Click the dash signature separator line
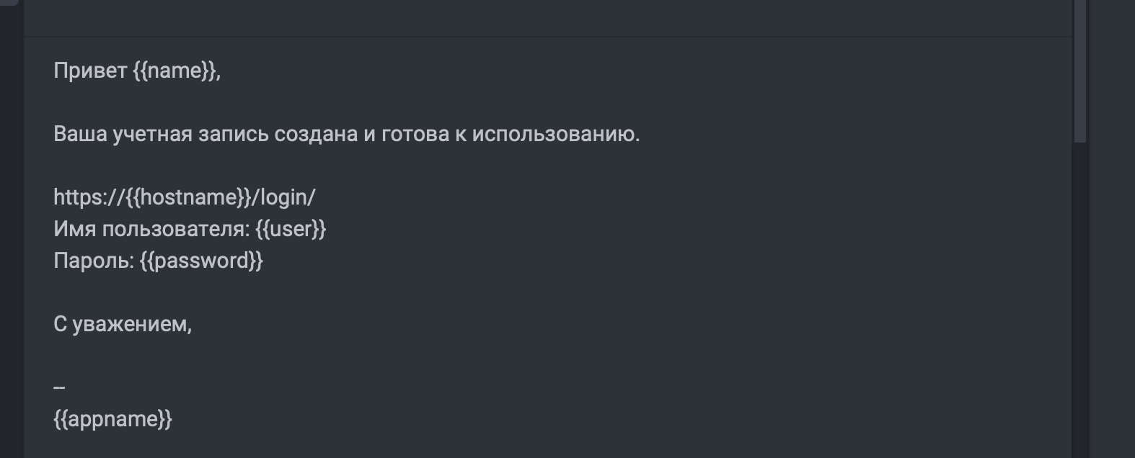The height and width of the screenshot is (458, 1135). click(59, 387)
